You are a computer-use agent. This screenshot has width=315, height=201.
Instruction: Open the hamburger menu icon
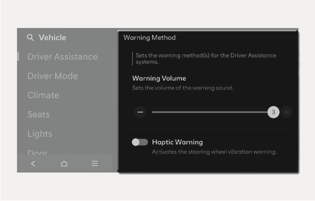95,163
